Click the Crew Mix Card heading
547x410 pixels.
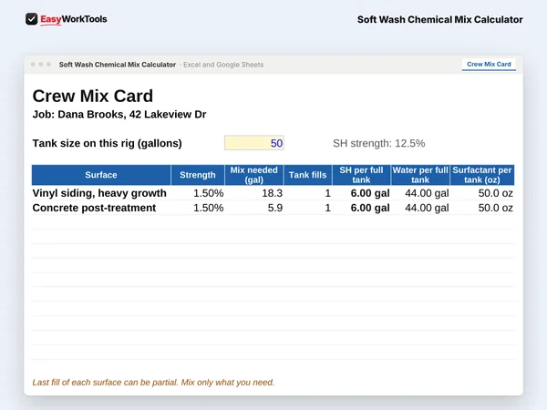tap(93, 96)
